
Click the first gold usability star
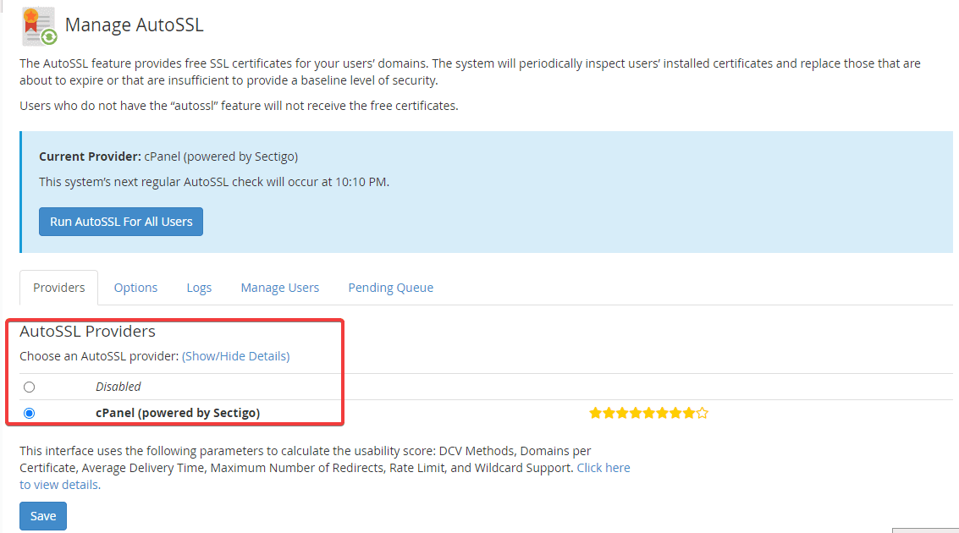(595, 414)
